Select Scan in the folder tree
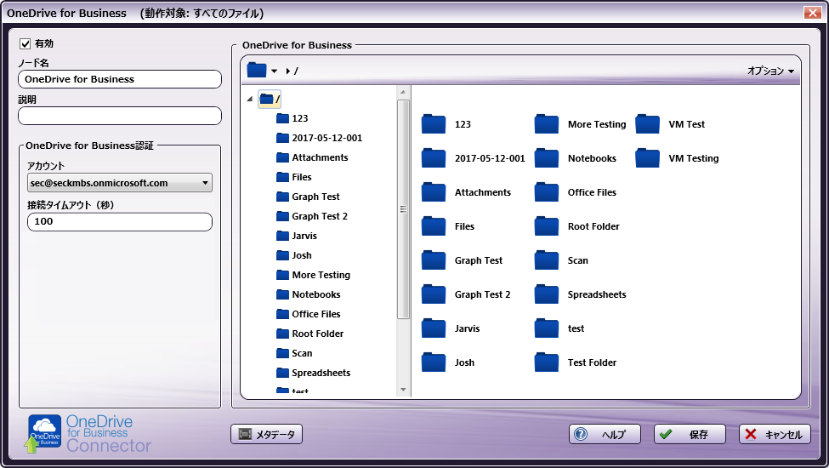Screen dimensions: 829x468 [x=294, y=353]
